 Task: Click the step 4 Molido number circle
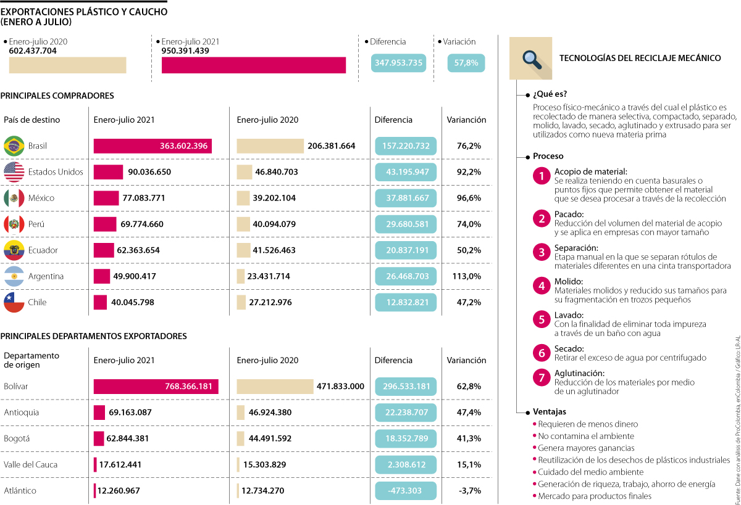542,285
